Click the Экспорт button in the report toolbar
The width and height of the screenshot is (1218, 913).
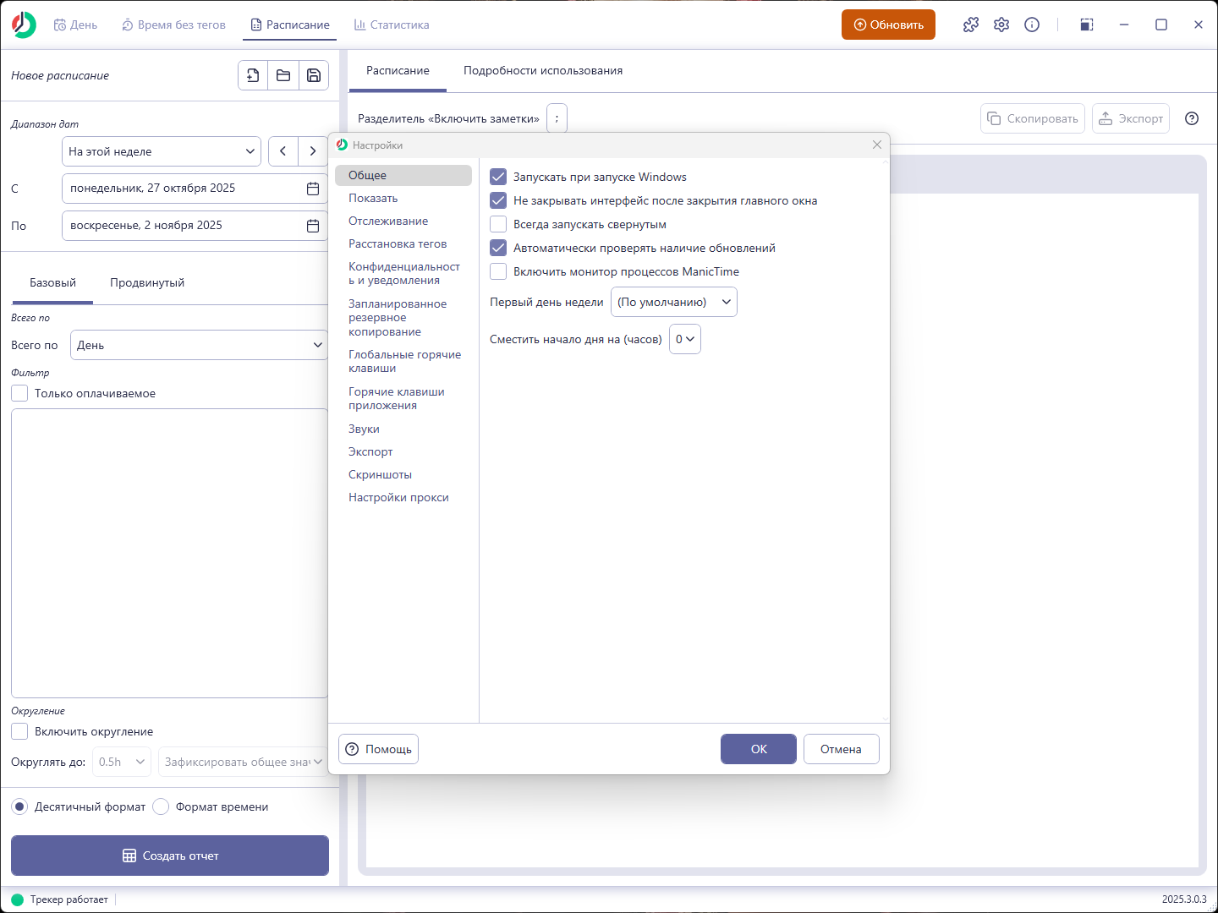click(1131, 118)
